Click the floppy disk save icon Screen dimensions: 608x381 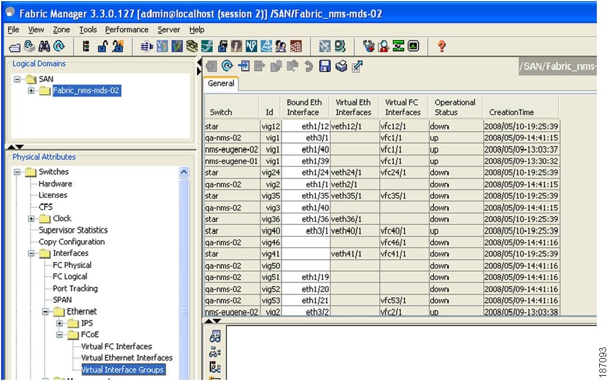[325, 66]
